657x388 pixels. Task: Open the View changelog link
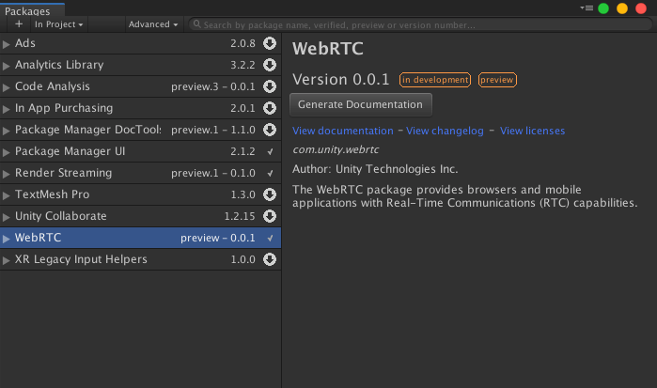pyautogui.click(x=445, y=131)
